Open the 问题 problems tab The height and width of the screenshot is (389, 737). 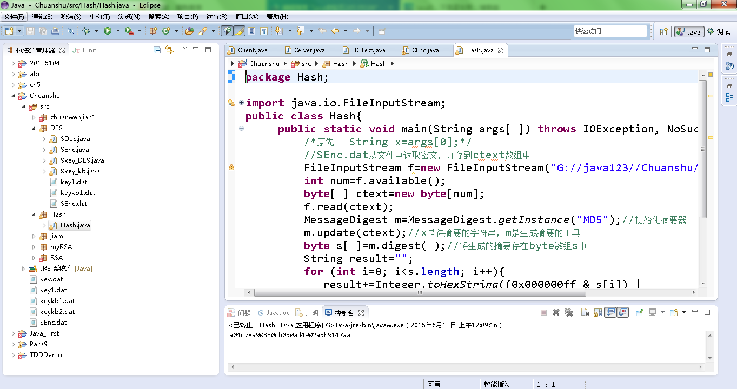click(239, 313)
